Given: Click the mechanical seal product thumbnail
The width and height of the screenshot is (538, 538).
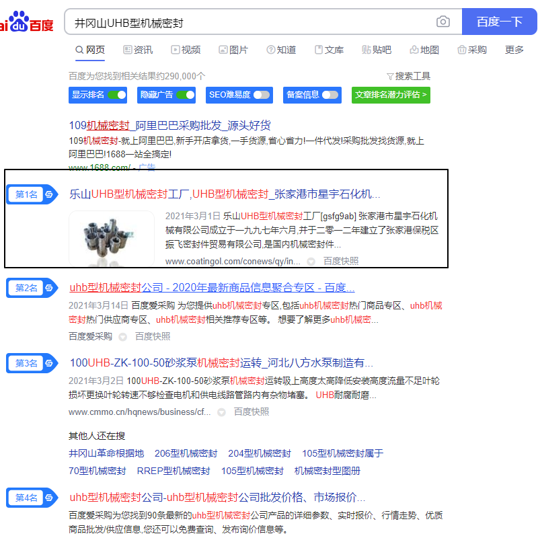Looking at the screenshot, I should coord(112,239).
